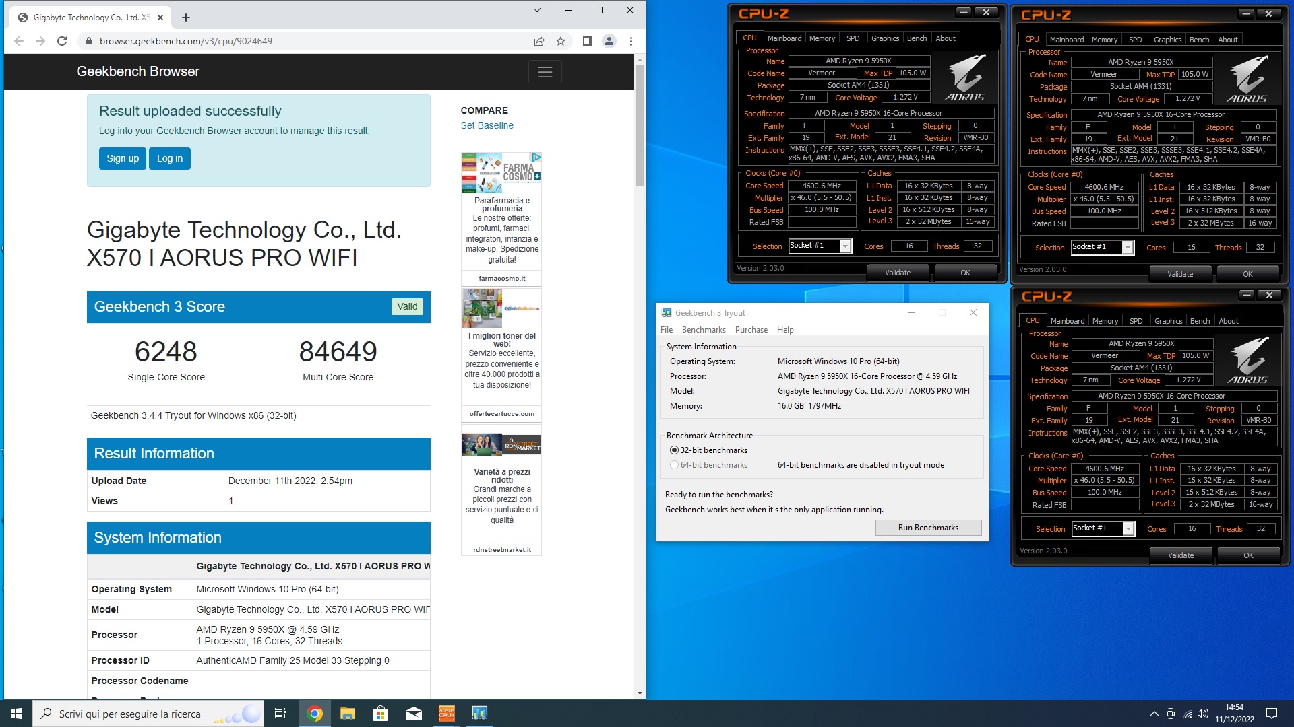Switch to About tab in bottom-right CPU-Z
This screenshot has width=1294, height=727.
click(1229, 321)
